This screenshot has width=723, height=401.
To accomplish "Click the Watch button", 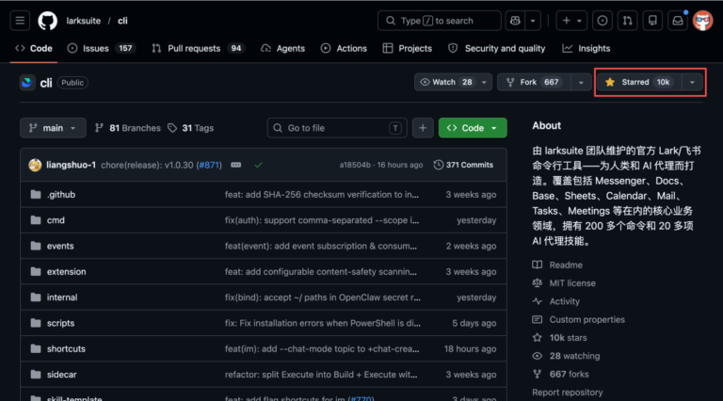I will click(446, 82).
